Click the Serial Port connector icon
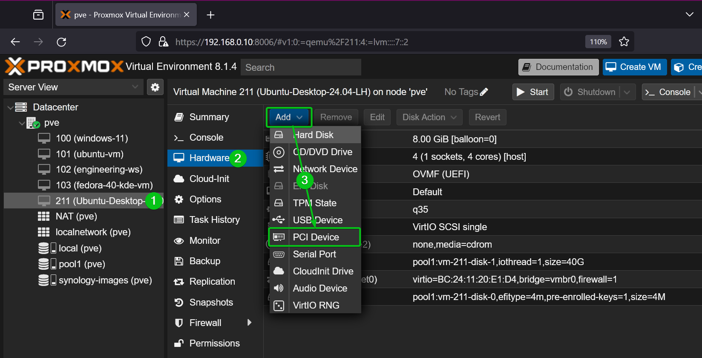The height and width of the screenshot is (358, 702). tap(279, 254)
